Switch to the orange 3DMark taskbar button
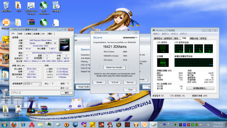Screen dimensions: 227x128 point(145,124)
